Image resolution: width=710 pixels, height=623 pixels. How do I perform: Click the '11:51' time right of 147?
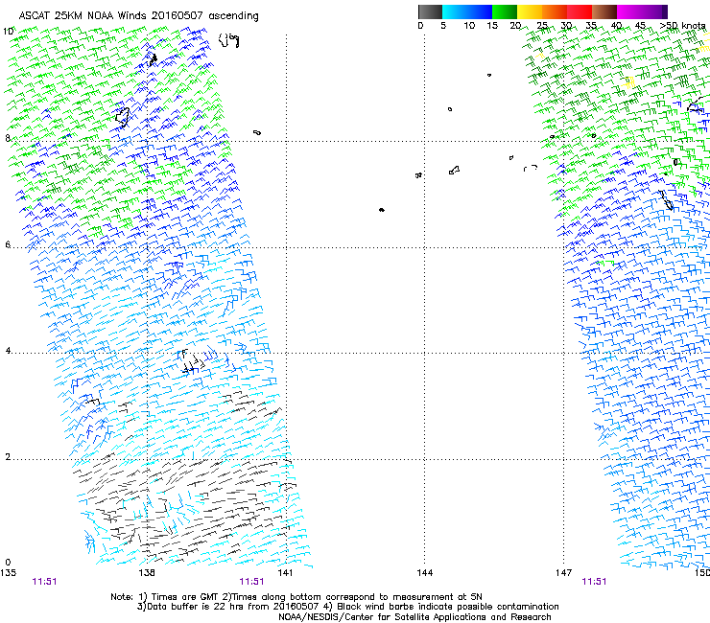click(x=594, y=582)
